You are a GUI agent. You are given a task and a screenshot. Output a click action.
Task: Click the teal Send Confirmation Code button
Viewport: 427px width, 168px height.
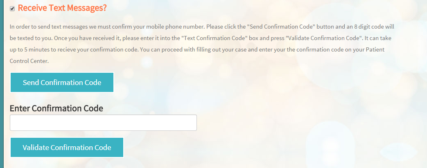[x=62, y=83]
